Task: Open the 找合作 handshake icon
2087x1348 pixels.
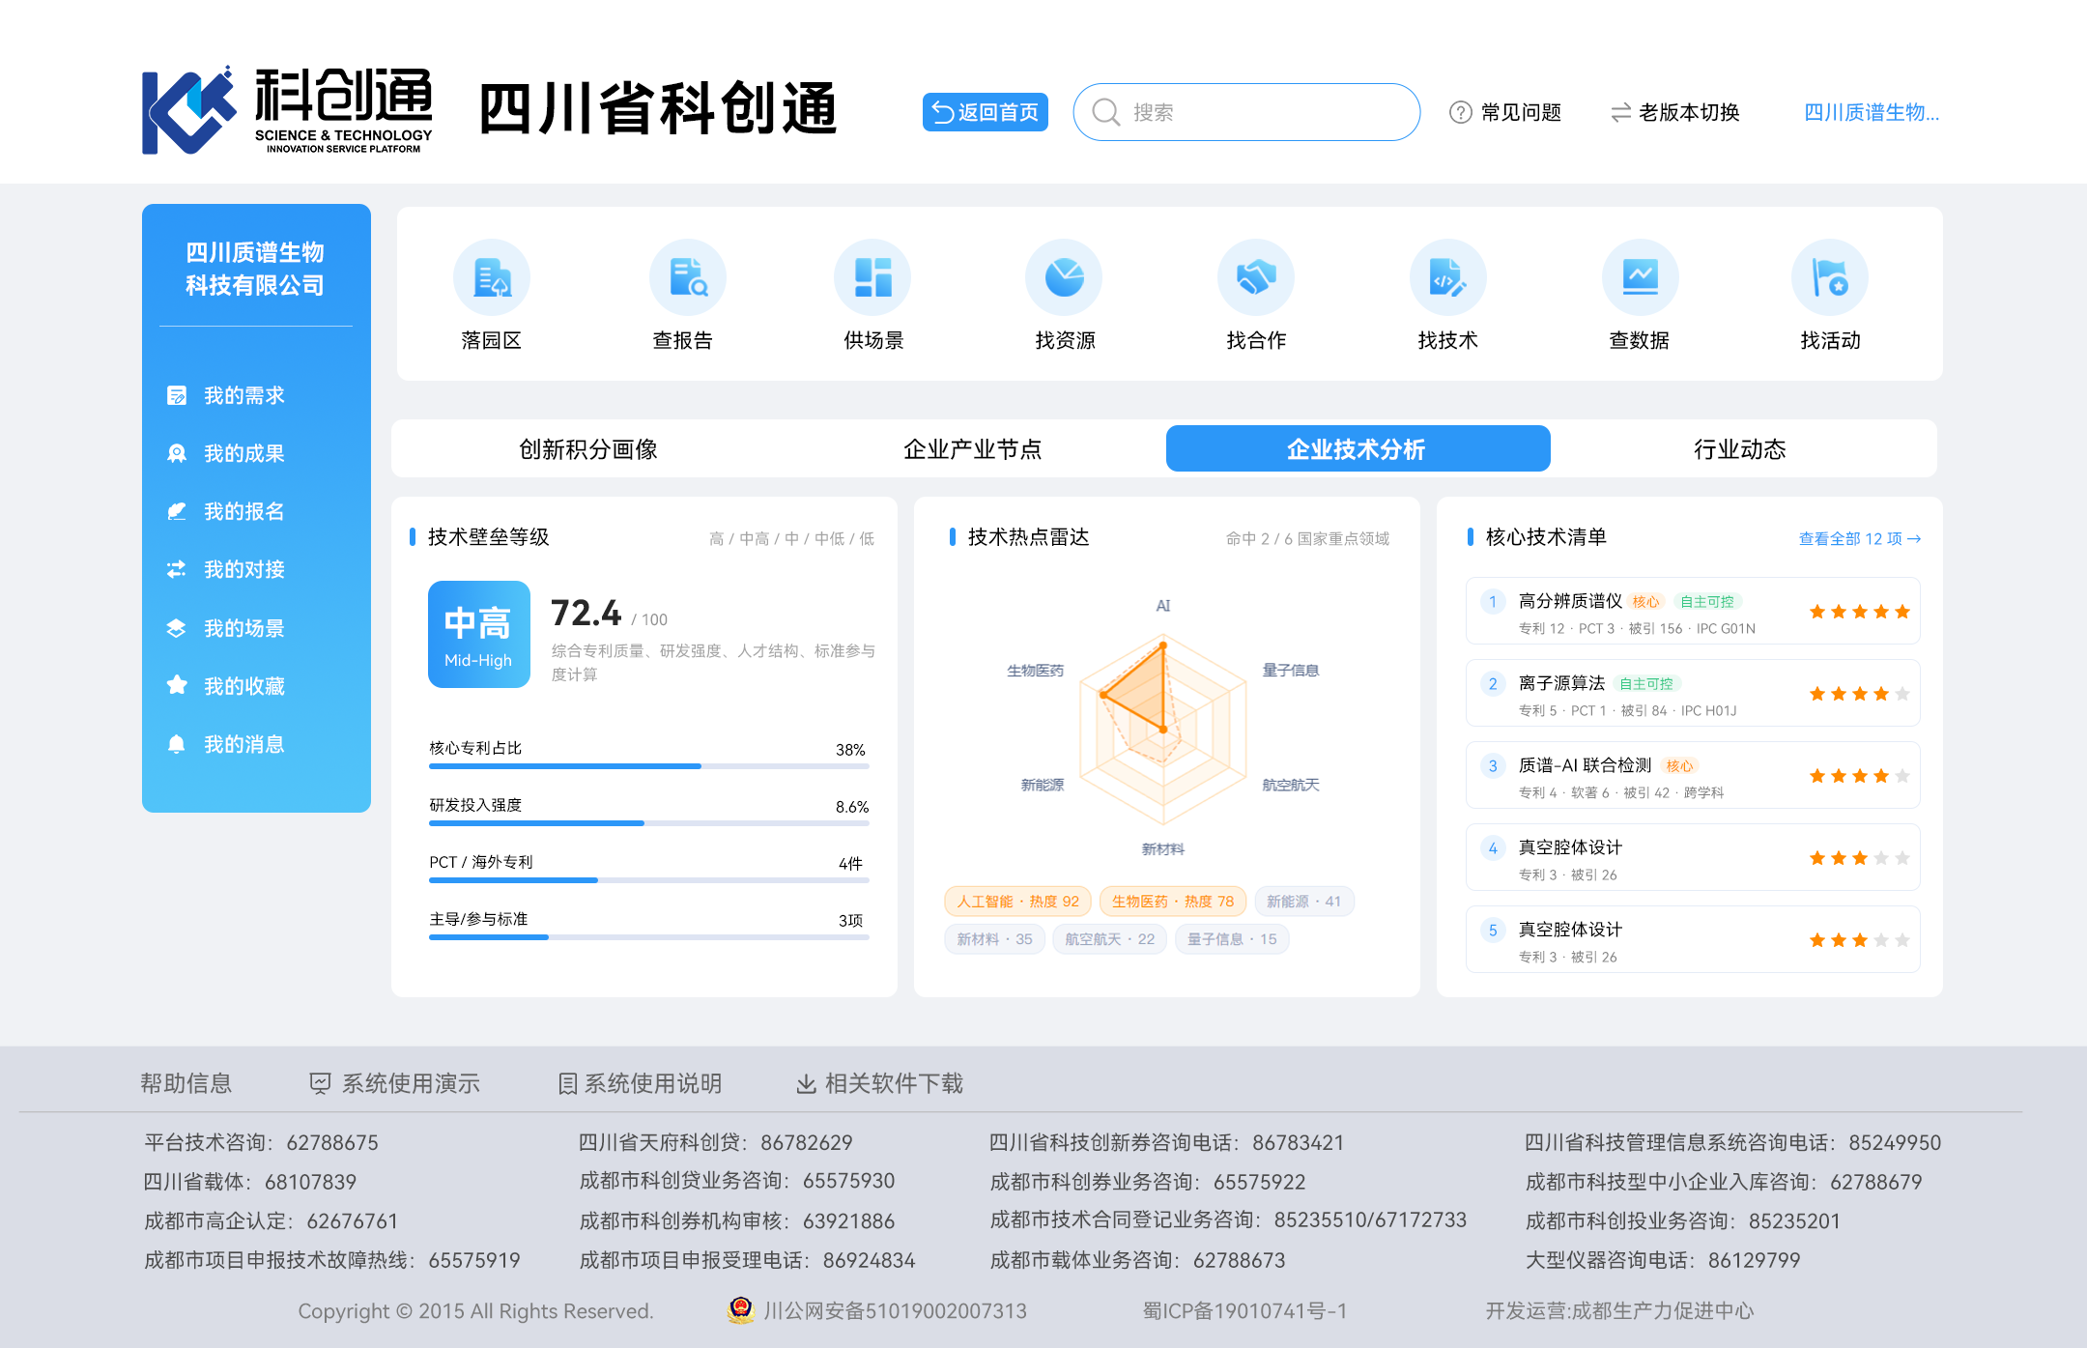Action: pyautogui.click(x=1256, y=277)
